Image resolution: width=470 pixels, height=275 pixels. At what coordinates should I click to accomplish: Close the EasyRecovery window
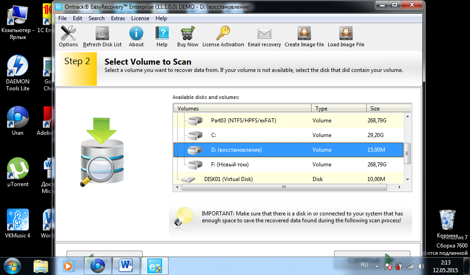412,5
